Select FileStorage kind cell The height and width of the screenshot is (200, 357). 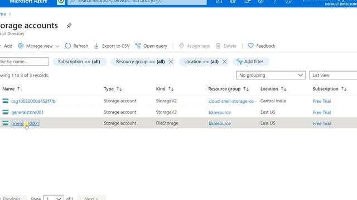pos(167,123)
